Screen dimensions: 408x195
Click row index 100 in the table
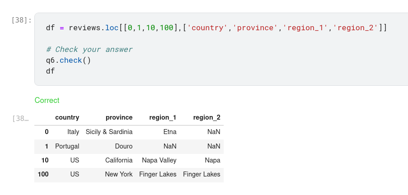(43, 174)
